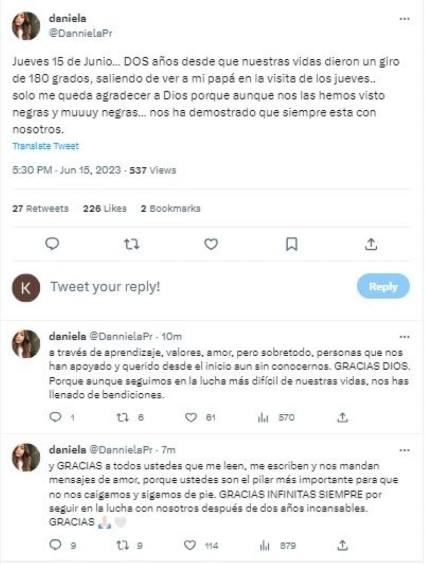Open more options on the 7m reply
The height and width of the screenshot is (565, 425).
click(x=404, y=449)
